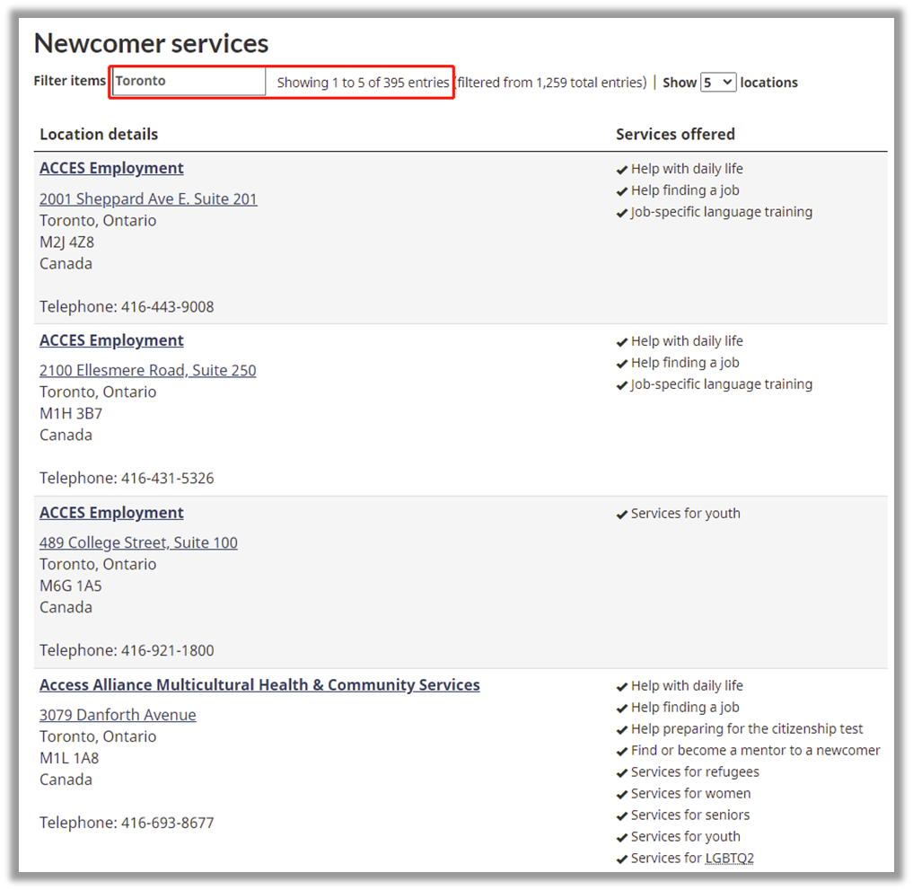Open the 2001 Sheppard Ave E. Suite 201 address link
913x890 pixels.
(x=148, y=198)
